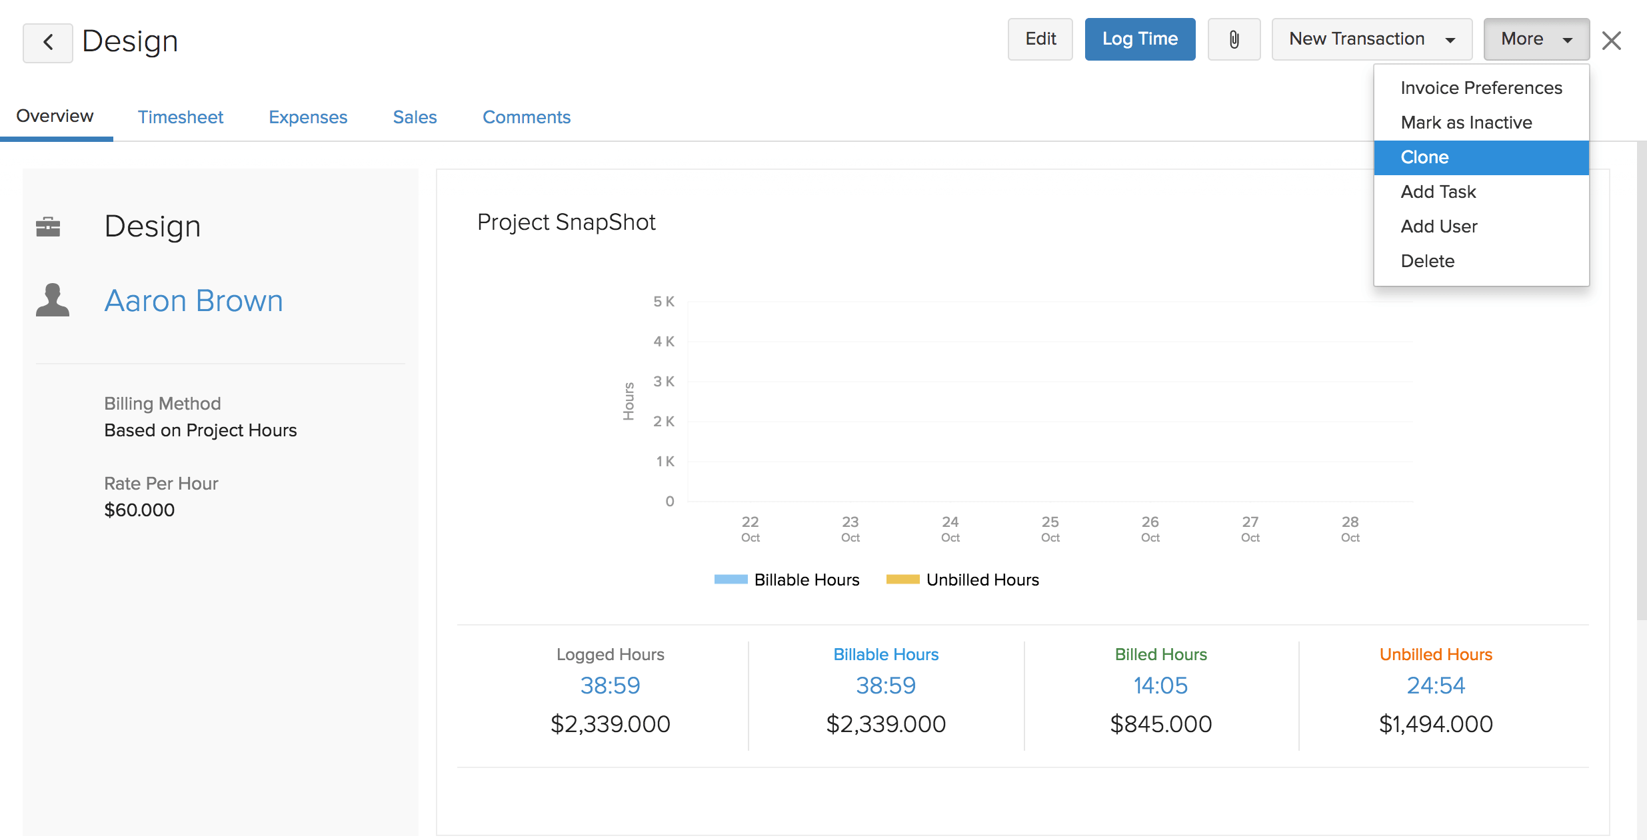The width and height of the screenshot is (1647, 840).
Task: Select Add User menu item
Action: 1438,226
